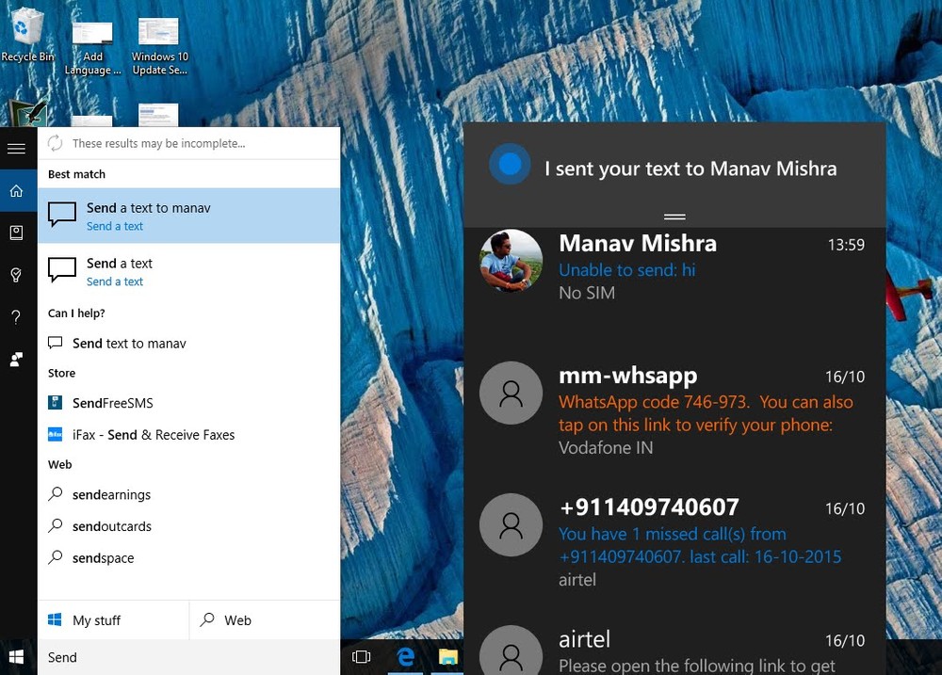This screenshot has height=675, width=942.
Task: Go to Cortana Home icon
Action: pos(16,191)
